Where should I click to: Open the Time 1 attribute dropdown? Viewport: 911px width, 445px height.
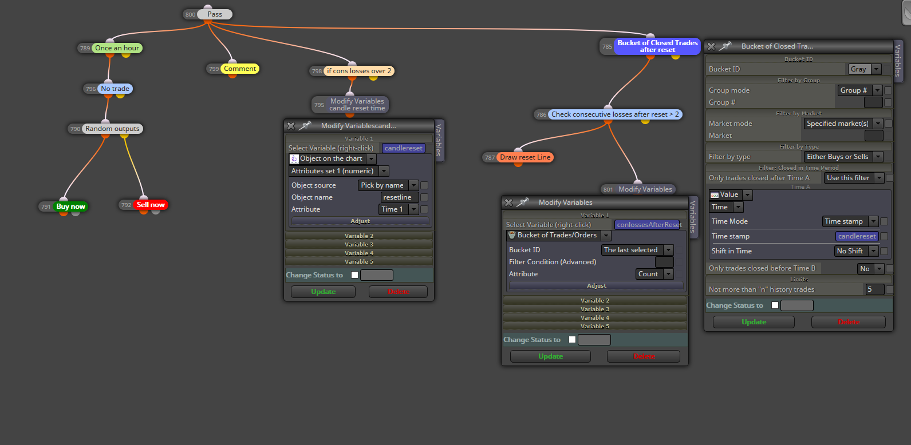point(413,209)
